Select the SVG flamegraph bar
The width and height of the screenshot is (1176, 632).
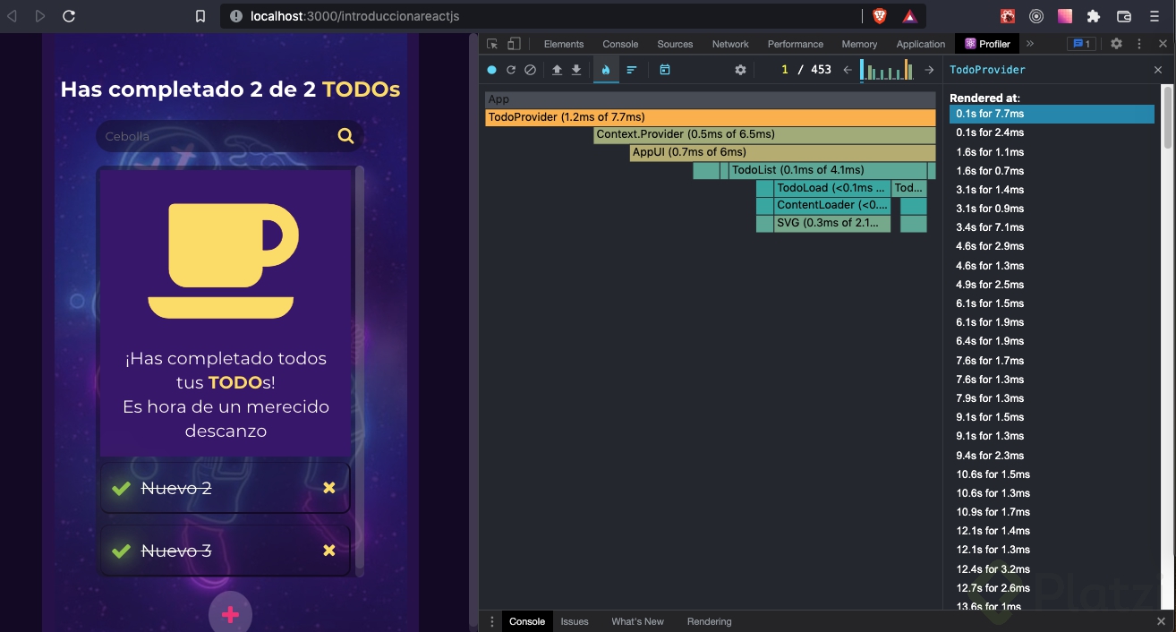point(831,223)
